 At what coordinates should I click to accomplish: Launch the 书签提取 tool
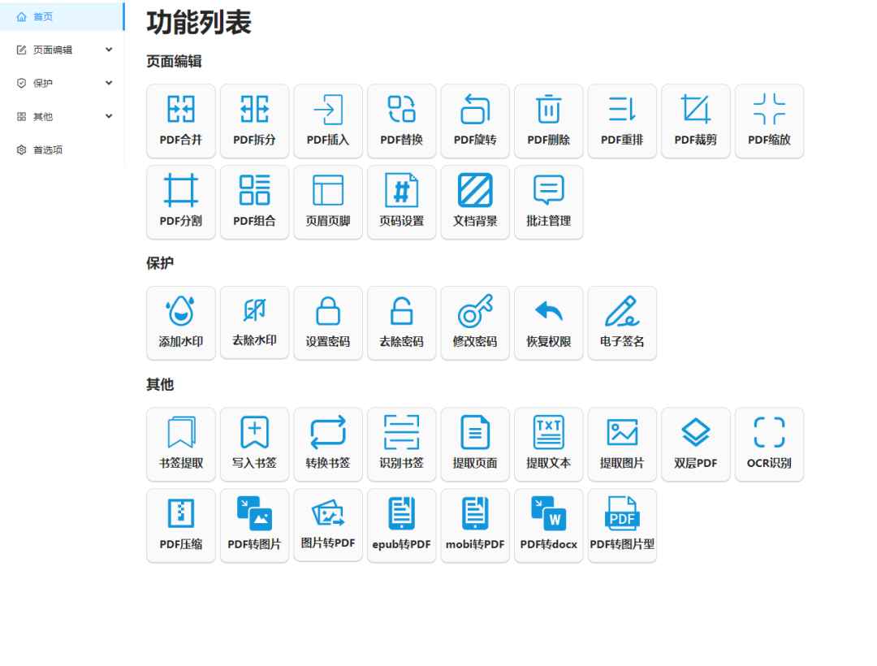180,444
